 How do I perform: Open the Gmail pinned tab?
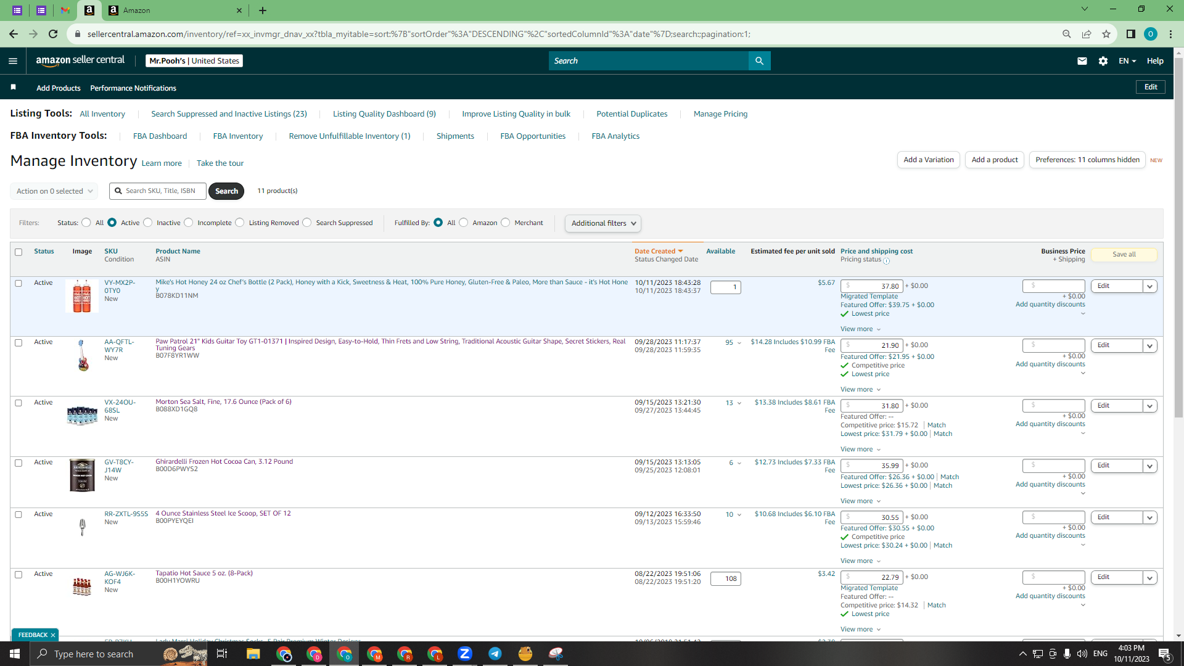tap(65, 10)
